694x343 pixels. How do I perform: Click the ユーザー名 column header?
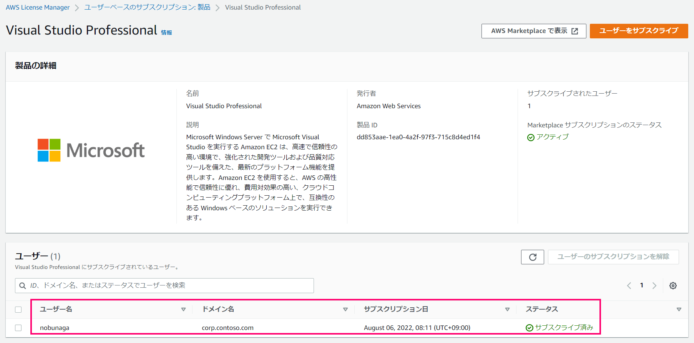pyautogui.click(x=56, y=309)
